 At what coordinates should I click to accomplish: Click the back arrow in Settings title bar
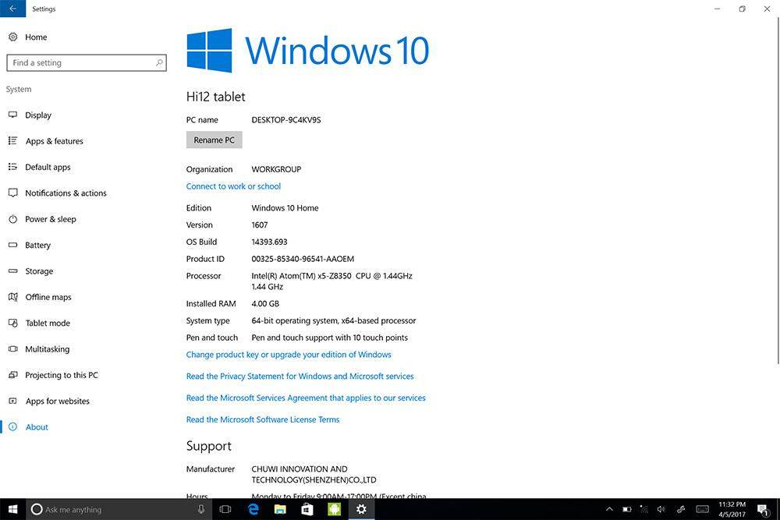pos(12,9)
